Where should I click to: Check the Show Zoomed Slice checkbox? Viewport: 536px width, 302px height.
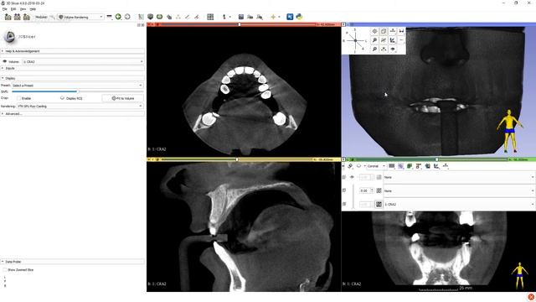(x=5, y=270)
